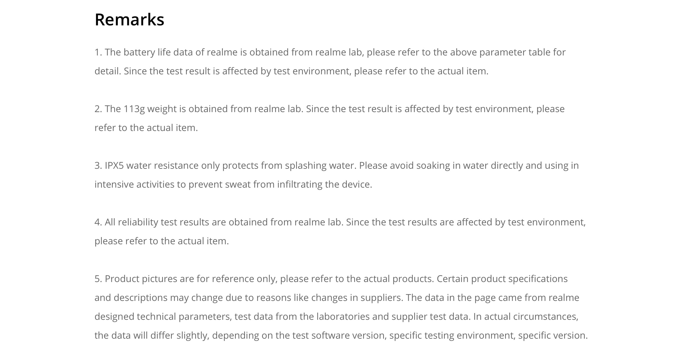Viewport: 673px width, 354px height.
Task: Click 'splashing water' in the third remark
Action: [x=320, y=165]
